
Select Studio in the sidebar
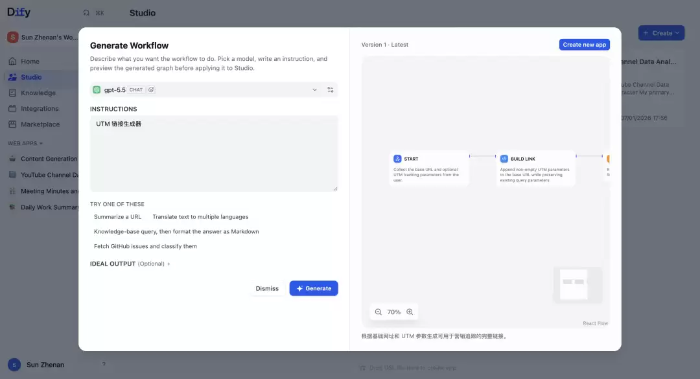(31, 77)
